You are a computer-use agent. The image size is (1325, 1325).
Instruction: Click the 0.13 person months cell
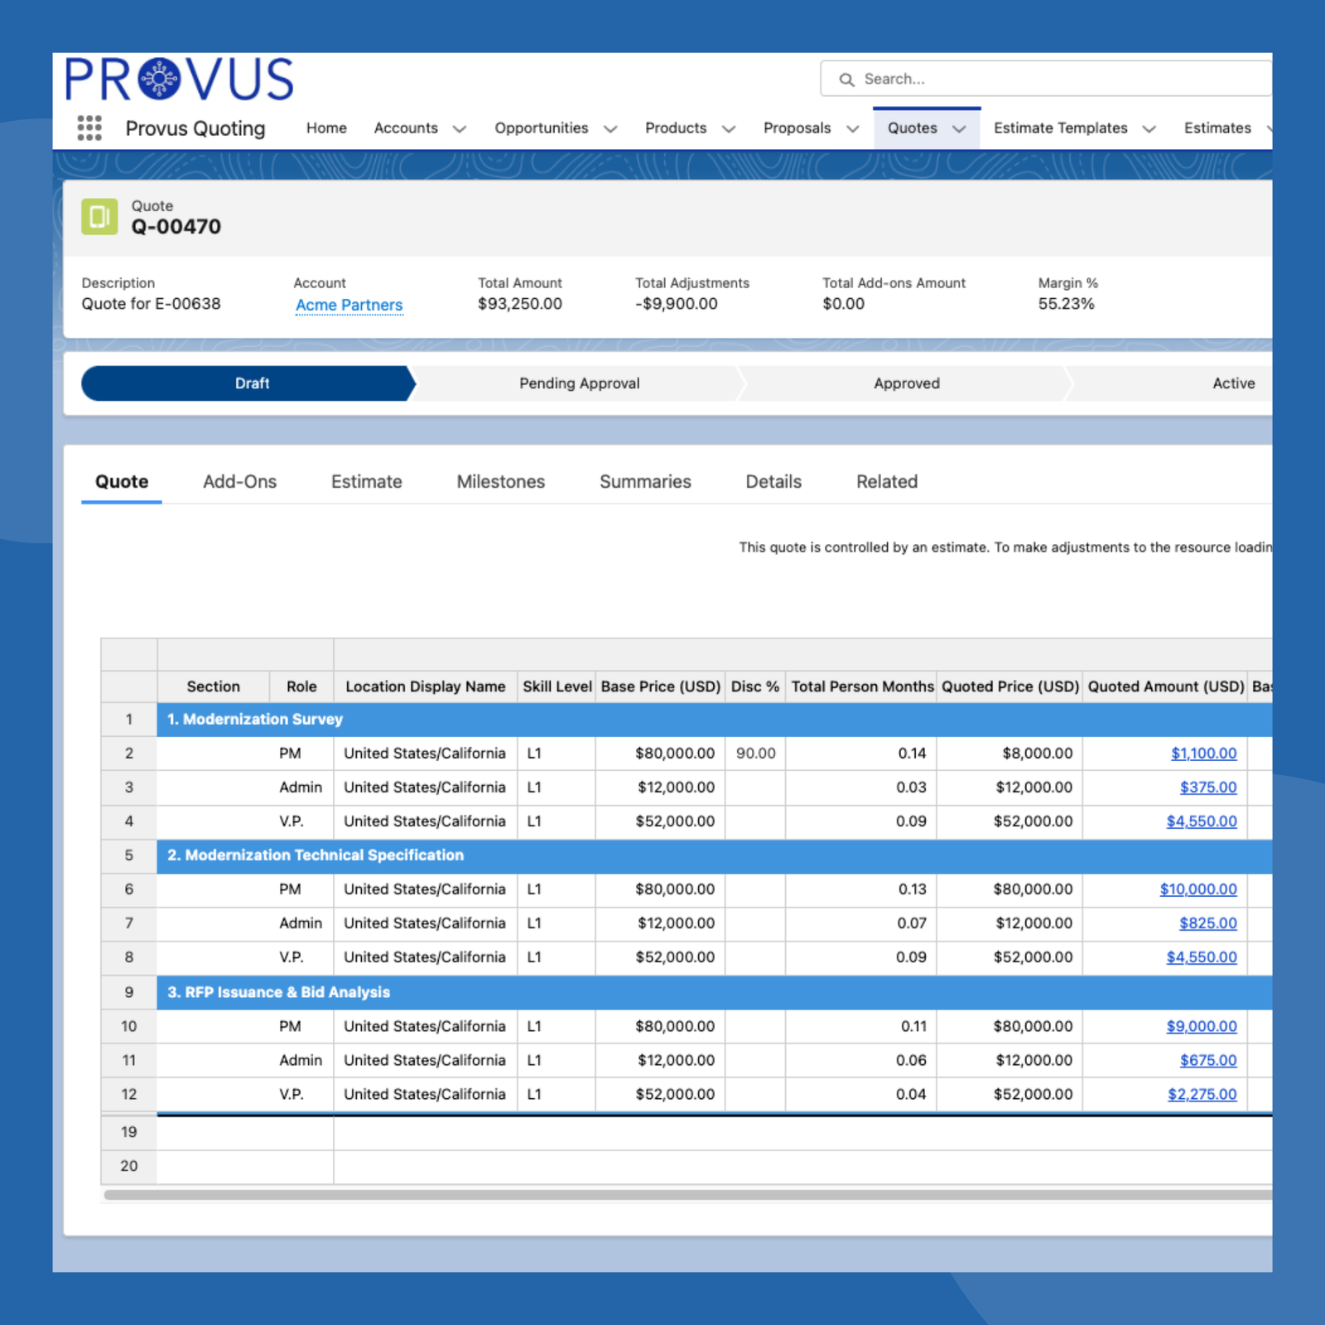pos(861,889)
